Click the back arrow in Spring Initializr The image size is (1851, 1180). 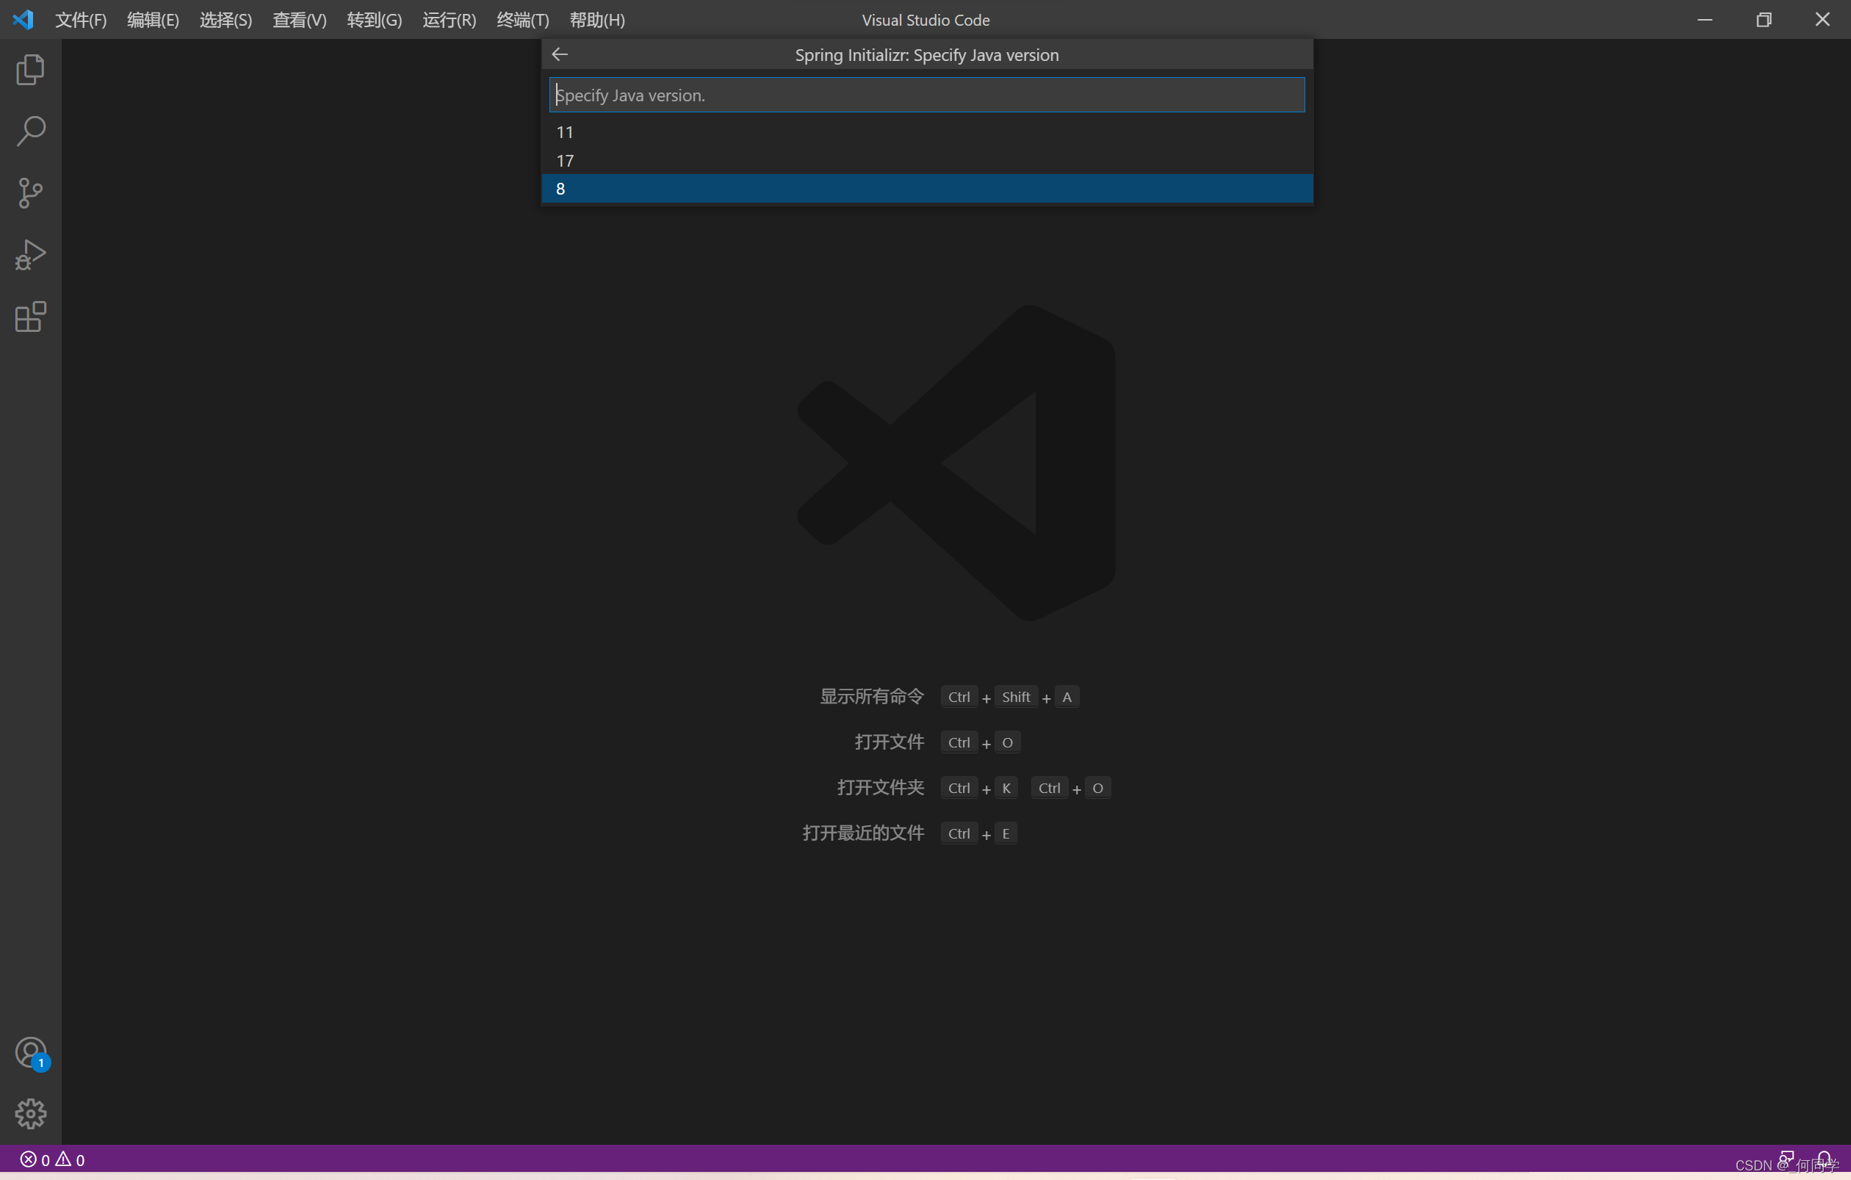pos(560,54)
